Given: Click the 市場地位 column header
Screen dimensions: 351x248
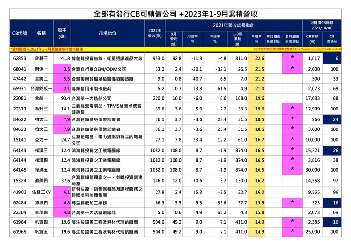Looking at the screenshot, I should pyautogui.click(x=108, y=33).
